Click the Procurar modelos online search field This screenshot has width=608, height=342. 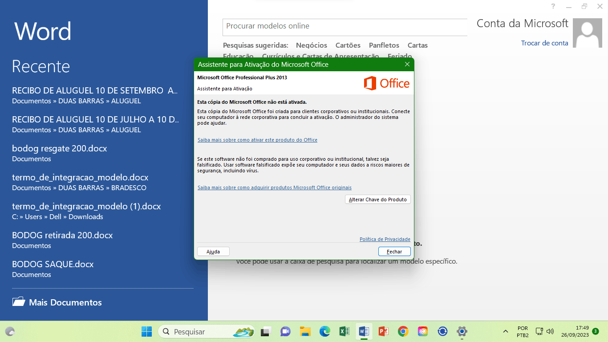[345, 27]
